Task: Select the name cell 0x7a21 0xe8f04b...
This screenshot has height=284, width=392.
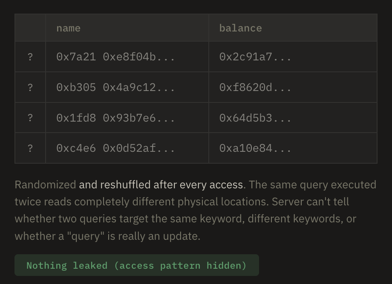Action: (115, 57)
